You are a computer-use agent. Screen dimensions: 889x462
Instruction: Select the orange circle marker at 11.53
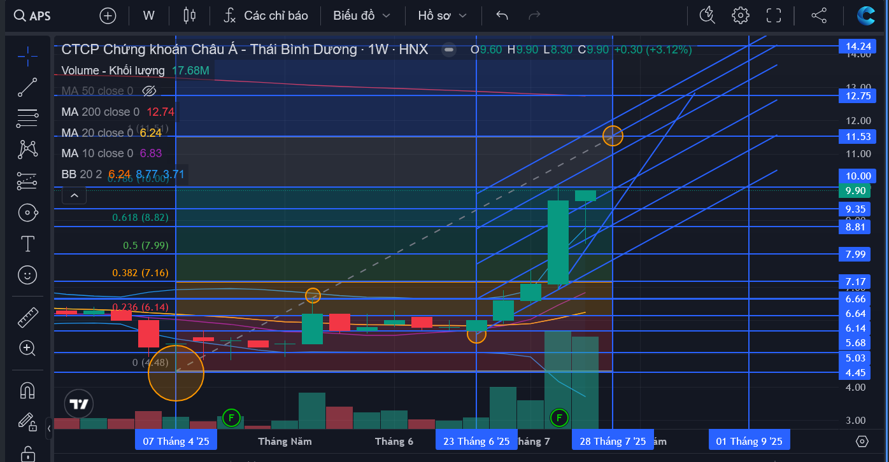click(x=613, y=136)
